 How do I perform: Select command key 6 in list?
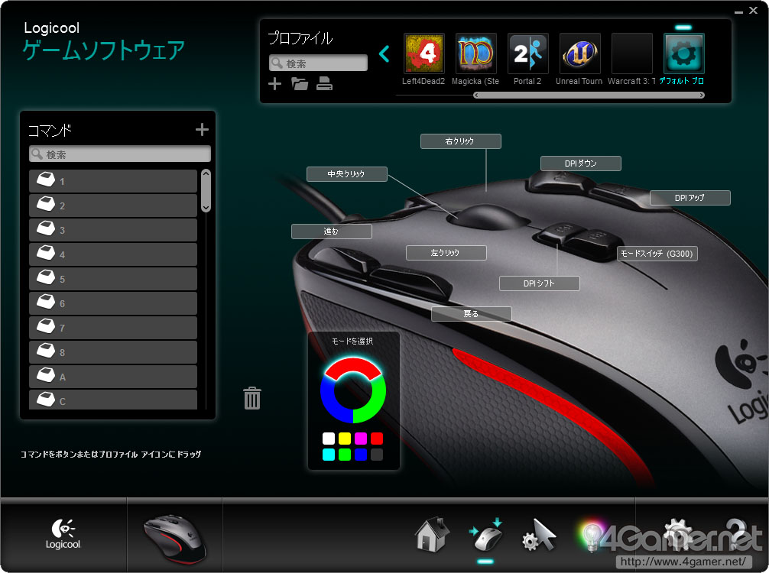click(113, 303)
